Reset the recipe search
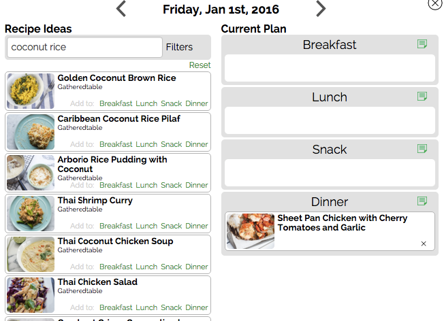Screen dimensions: 444x321 pyautogui.click(x=200, y=65)
